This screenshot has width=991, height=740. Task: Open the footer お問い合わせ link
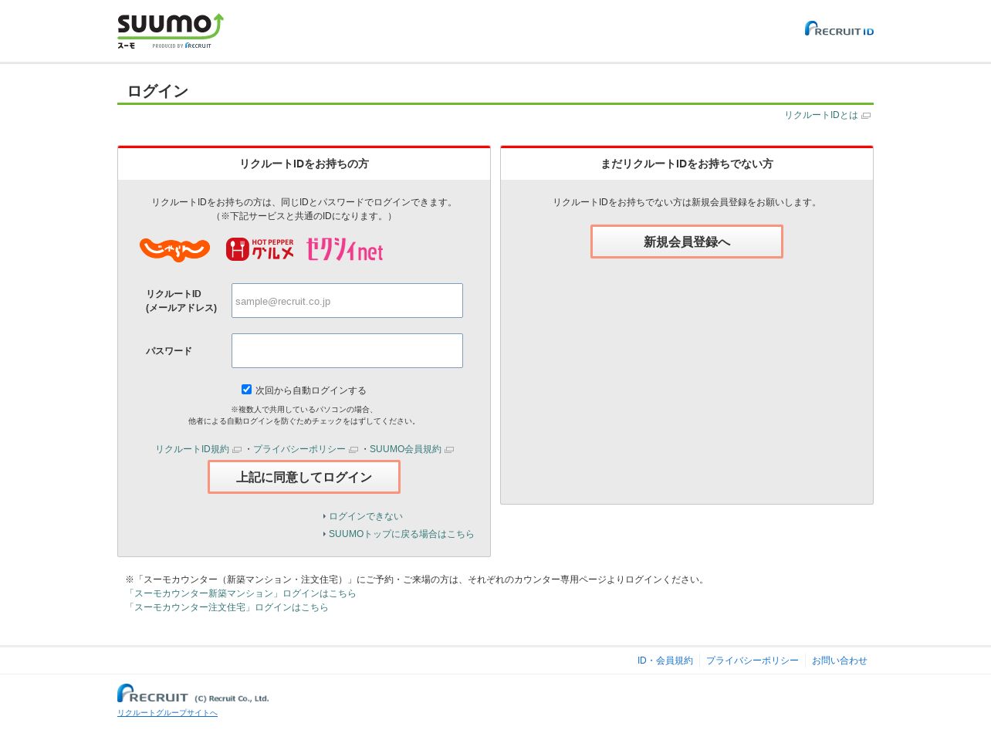point(840,661)
